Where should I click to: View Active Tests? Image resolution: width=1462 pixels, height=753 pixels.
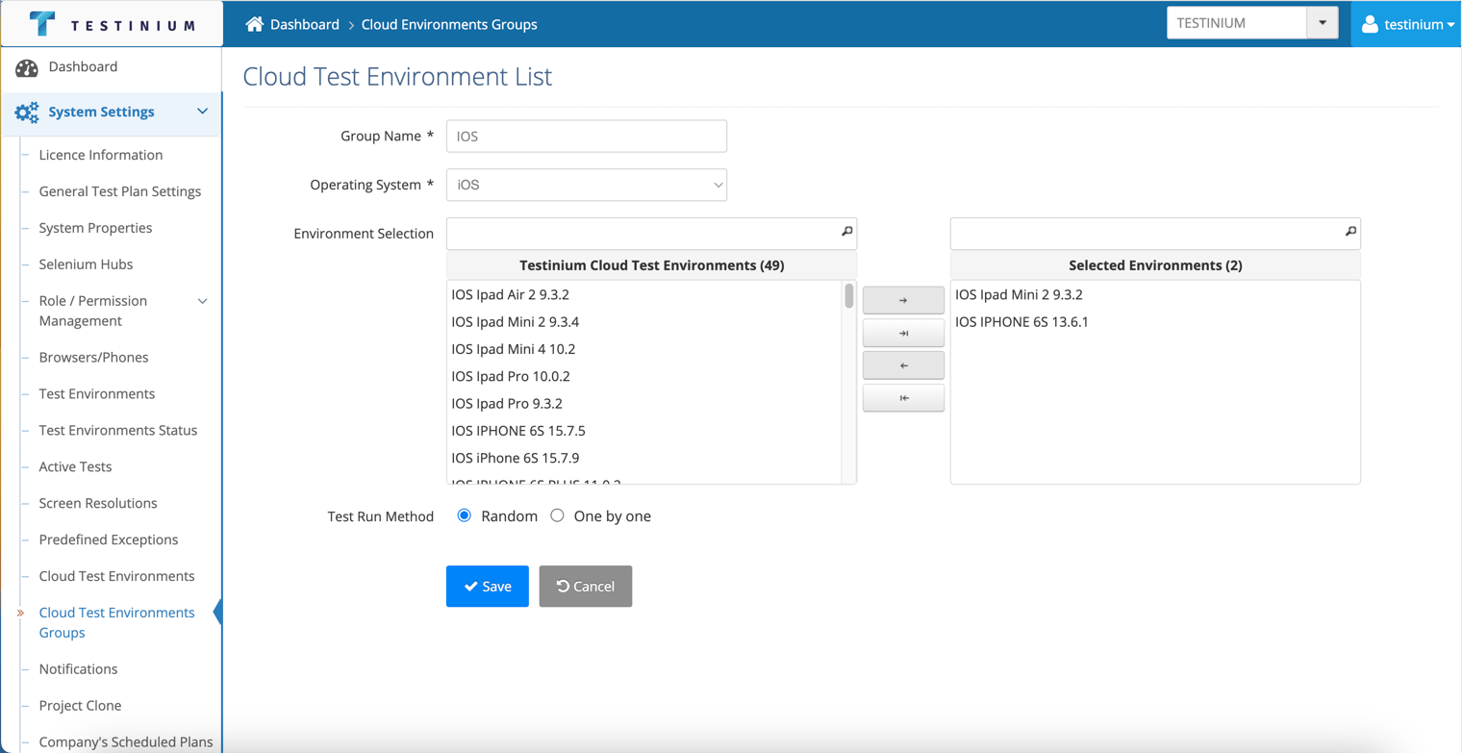coord(75,466)
